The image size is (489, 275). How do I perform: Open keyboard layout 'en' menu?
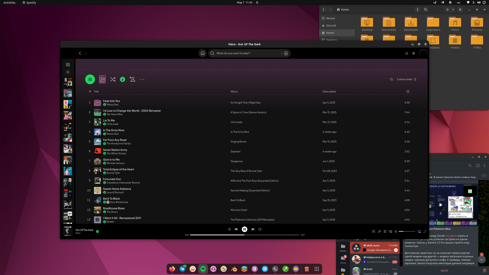(x=459, y=3)
